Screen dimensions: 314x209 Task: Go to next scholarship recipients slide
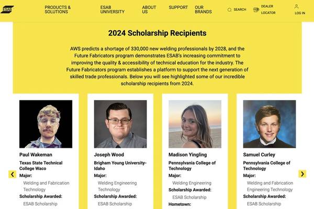point(302,174)
